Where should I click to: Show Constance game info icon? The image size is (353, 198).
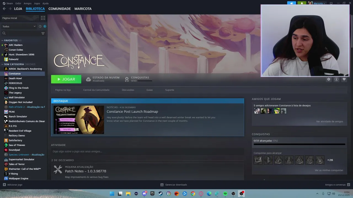tap(336, 79)
